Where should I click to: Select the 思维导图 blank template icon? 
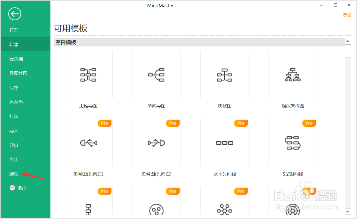point(88,75)
